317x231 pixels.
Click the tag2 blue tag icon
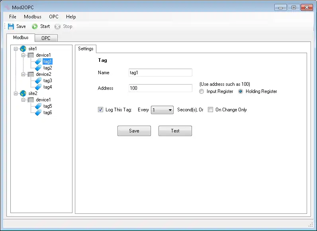coord(38,68)
